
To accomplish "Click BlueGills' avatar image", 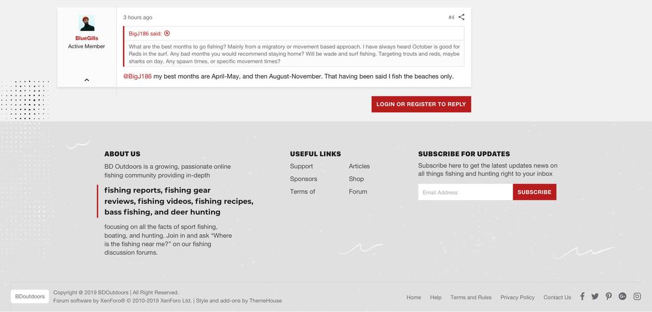I will (87, 24).
